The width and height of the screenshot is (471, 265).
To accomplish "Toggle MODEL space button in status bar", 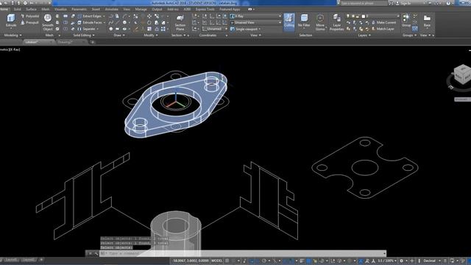I will pos(217,261).
